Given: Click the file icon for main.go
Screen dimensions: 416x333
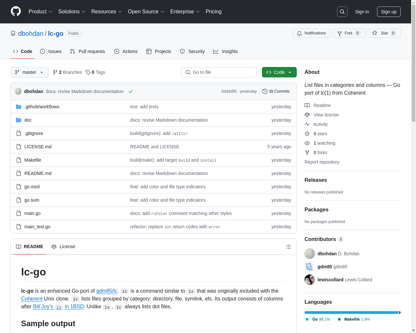Looking at the screenshot, I should coord(19,213).
